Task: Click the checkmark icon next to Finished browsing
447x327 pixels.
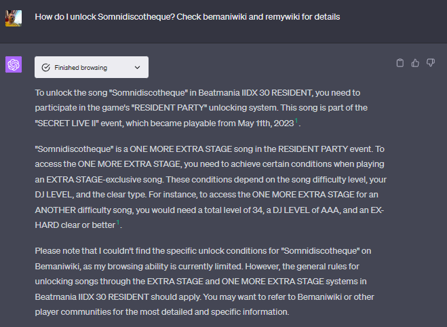Action: pos(45,68)
